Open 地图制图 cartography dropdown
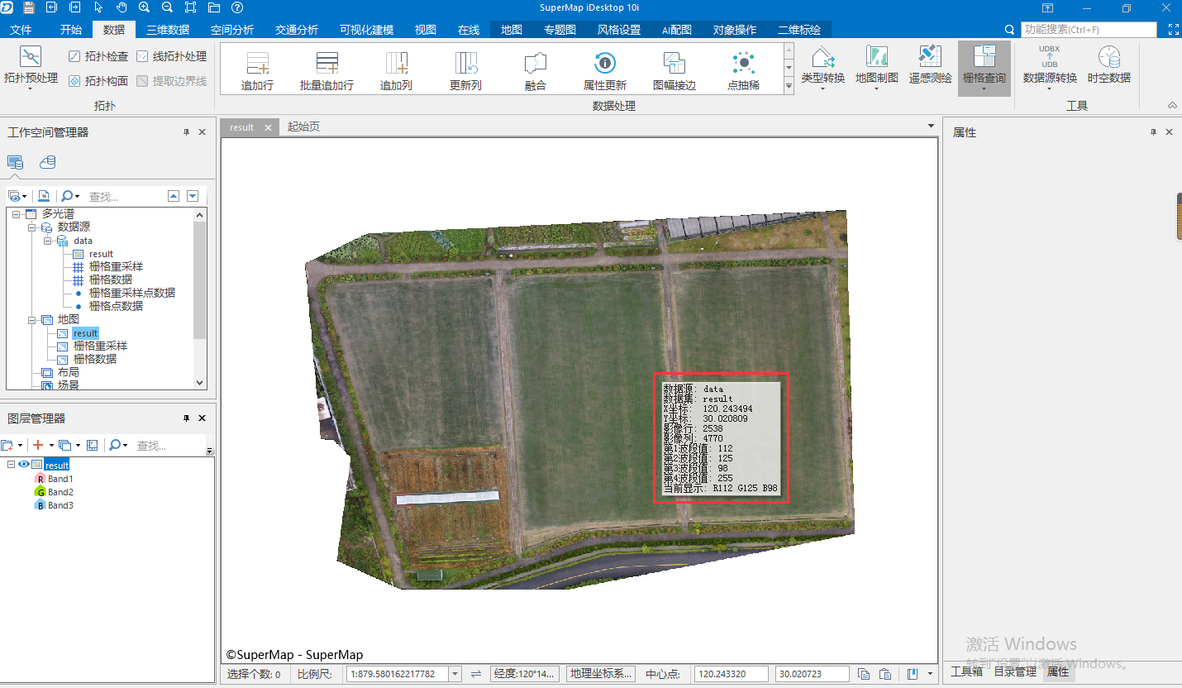 click(876, 88)
